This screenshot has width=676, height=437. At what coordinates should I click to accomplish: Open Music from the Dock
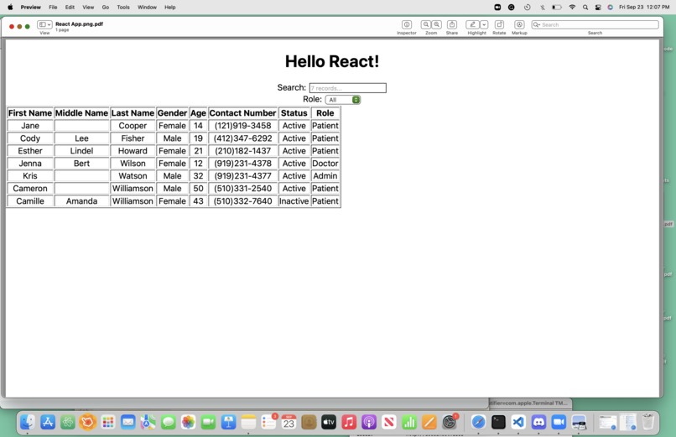(349, 422)
